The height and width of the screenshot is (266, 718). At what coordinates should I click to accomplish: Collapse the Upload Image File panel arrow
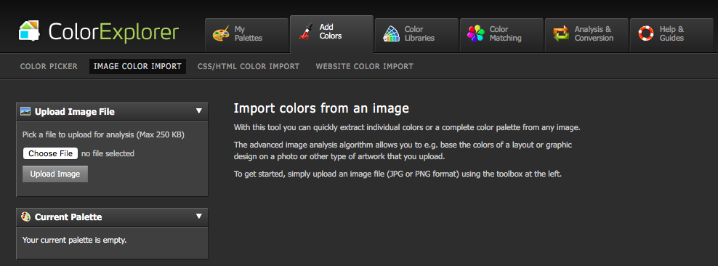click(x=198, y=110)
